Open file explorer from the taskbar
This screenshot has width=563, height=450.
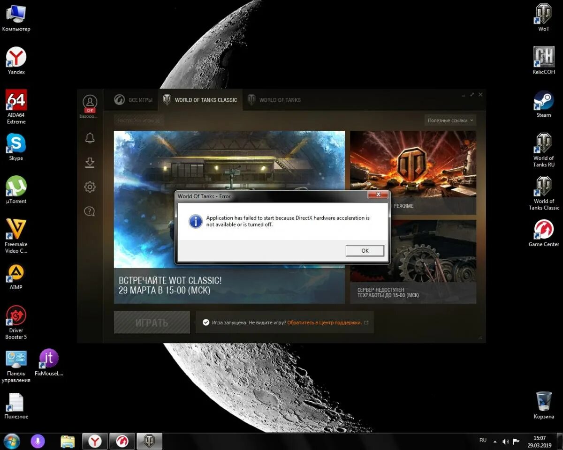click(x=68, y=441)
